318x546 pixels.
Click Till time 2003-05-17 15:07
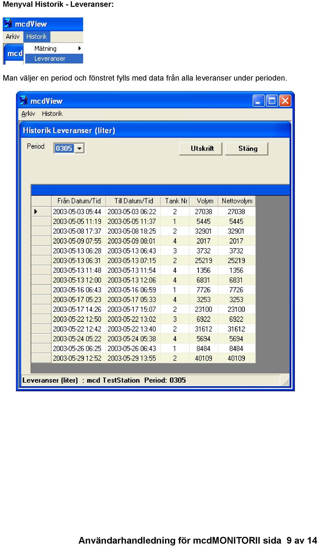[133, 309]
